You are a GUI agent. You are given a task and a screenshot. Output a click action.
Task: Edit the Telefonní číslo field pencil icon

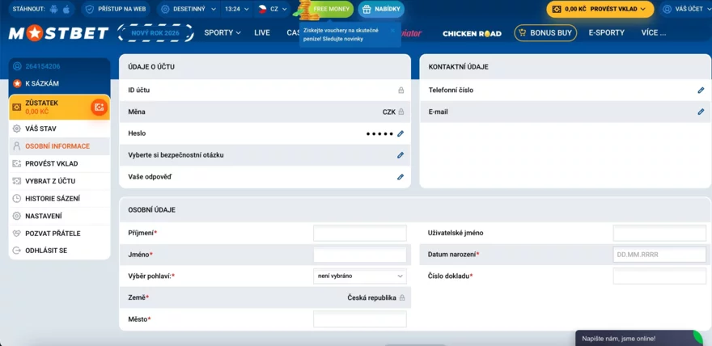pyautogui.click(x=701, y=91)
